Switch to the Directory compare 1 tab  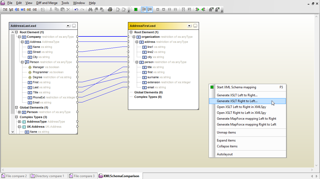pyautogui.click(x=48, y=176)
